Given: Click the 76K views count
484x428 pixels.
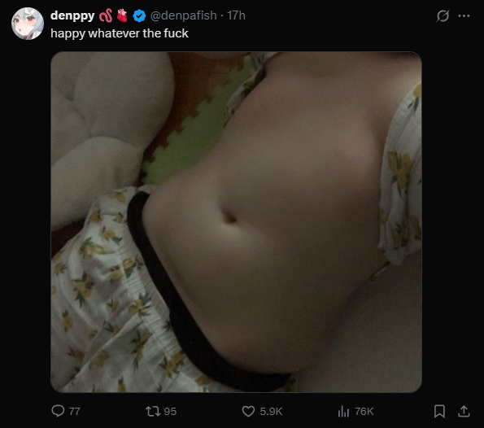Looking at the screenshot, I should tap(364, 412).
